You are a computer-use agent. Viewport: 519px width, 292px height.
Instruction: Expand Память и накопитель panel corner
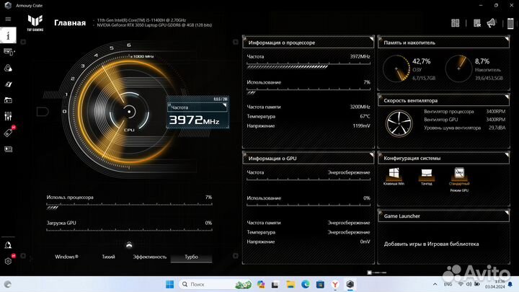coord(507,39)
